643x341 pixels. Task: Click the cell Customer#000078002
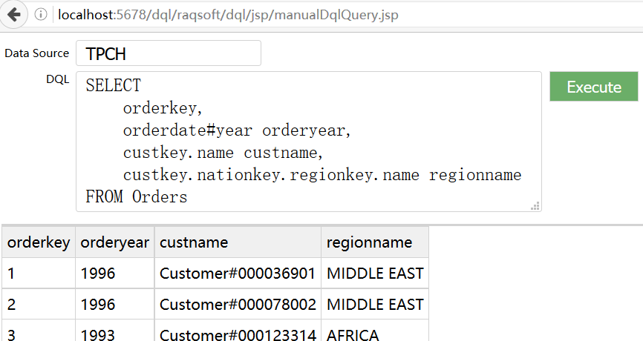238,304
